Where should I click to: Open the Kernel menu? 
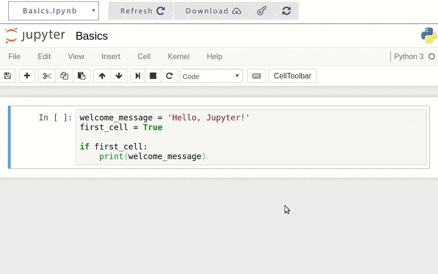coord(178,56)
